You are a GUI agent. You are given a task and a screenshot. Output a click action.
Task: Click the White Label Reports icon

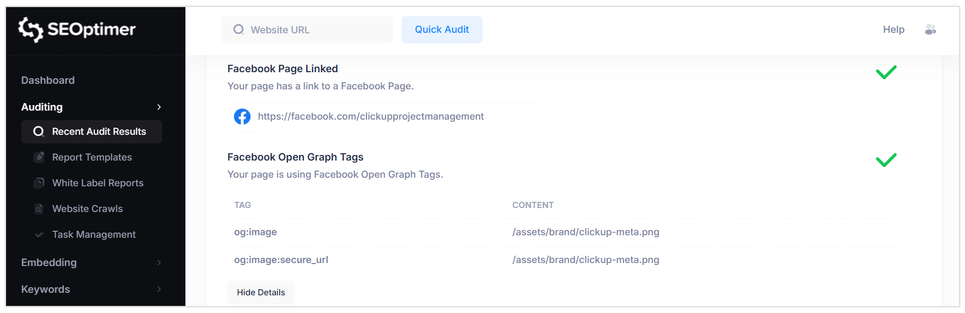pos(39,183)
